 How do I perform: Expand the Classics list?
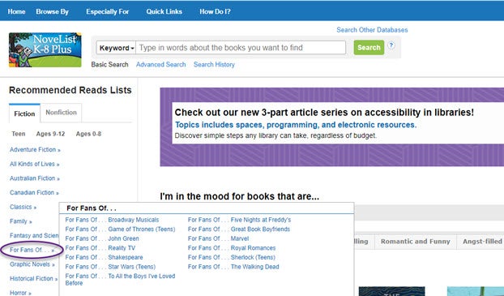click(23, 207)
